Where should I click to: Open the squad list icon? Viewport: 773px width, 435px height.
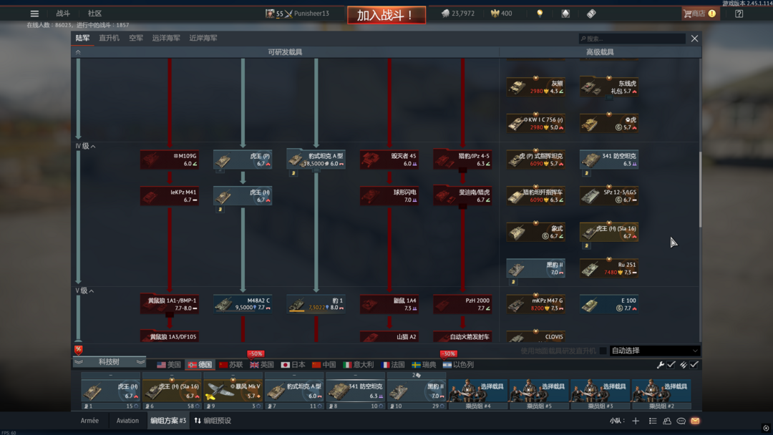653,421
